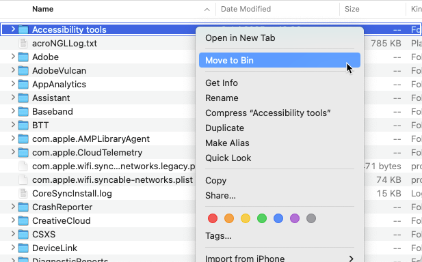
Task: Select the acroNGLLog.txt file name
Action: (x=64, y=43)
